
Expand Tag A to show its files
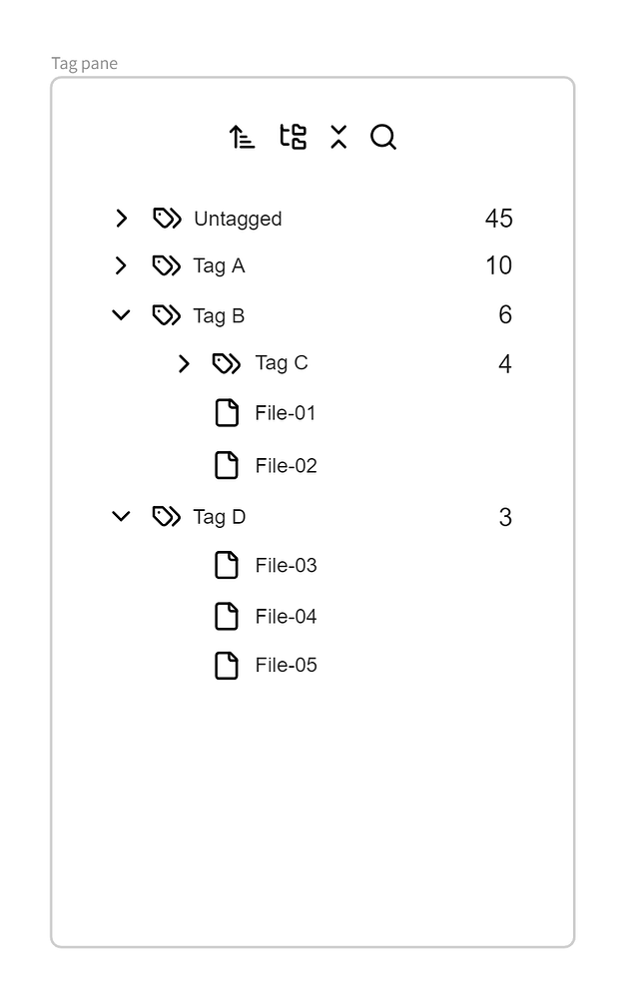[122, 265]
